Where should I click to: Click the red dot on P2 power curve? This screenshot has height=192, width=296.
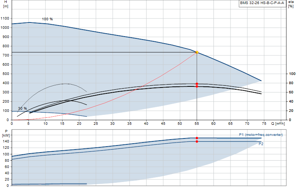[197, 141]
